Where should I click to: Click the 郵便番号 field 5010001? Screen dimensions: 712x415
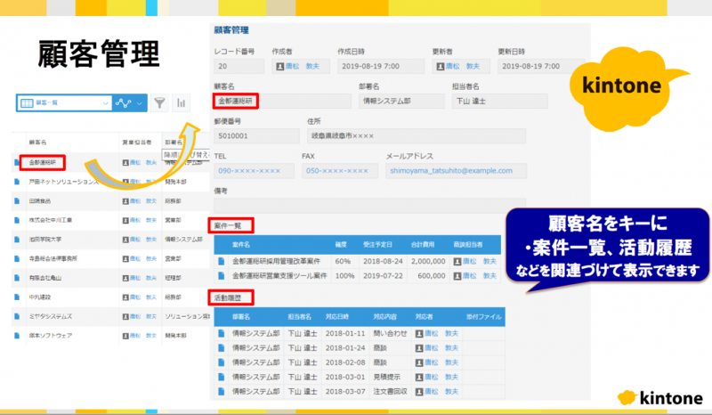[256, 136]
